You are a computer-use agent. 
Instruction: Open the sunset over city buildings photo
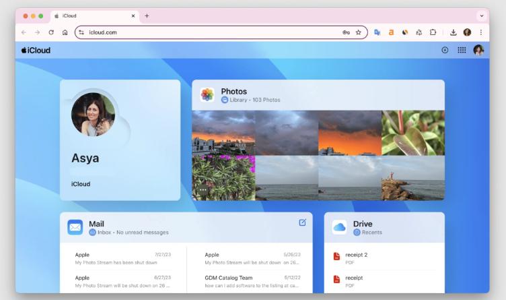pos(223,133)
